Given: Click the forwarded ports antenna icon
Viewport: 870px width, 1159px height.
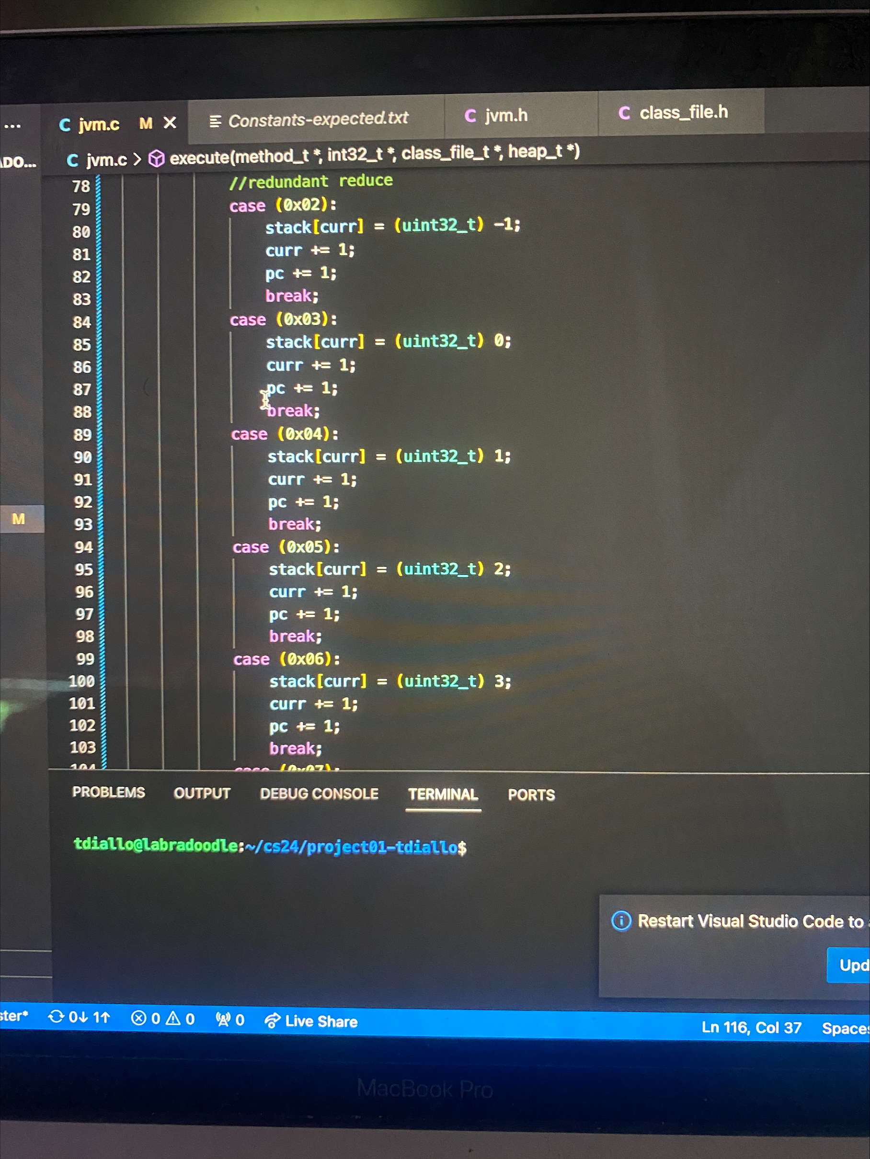Looking at the screenshot, I should (x=223, y=1019).
